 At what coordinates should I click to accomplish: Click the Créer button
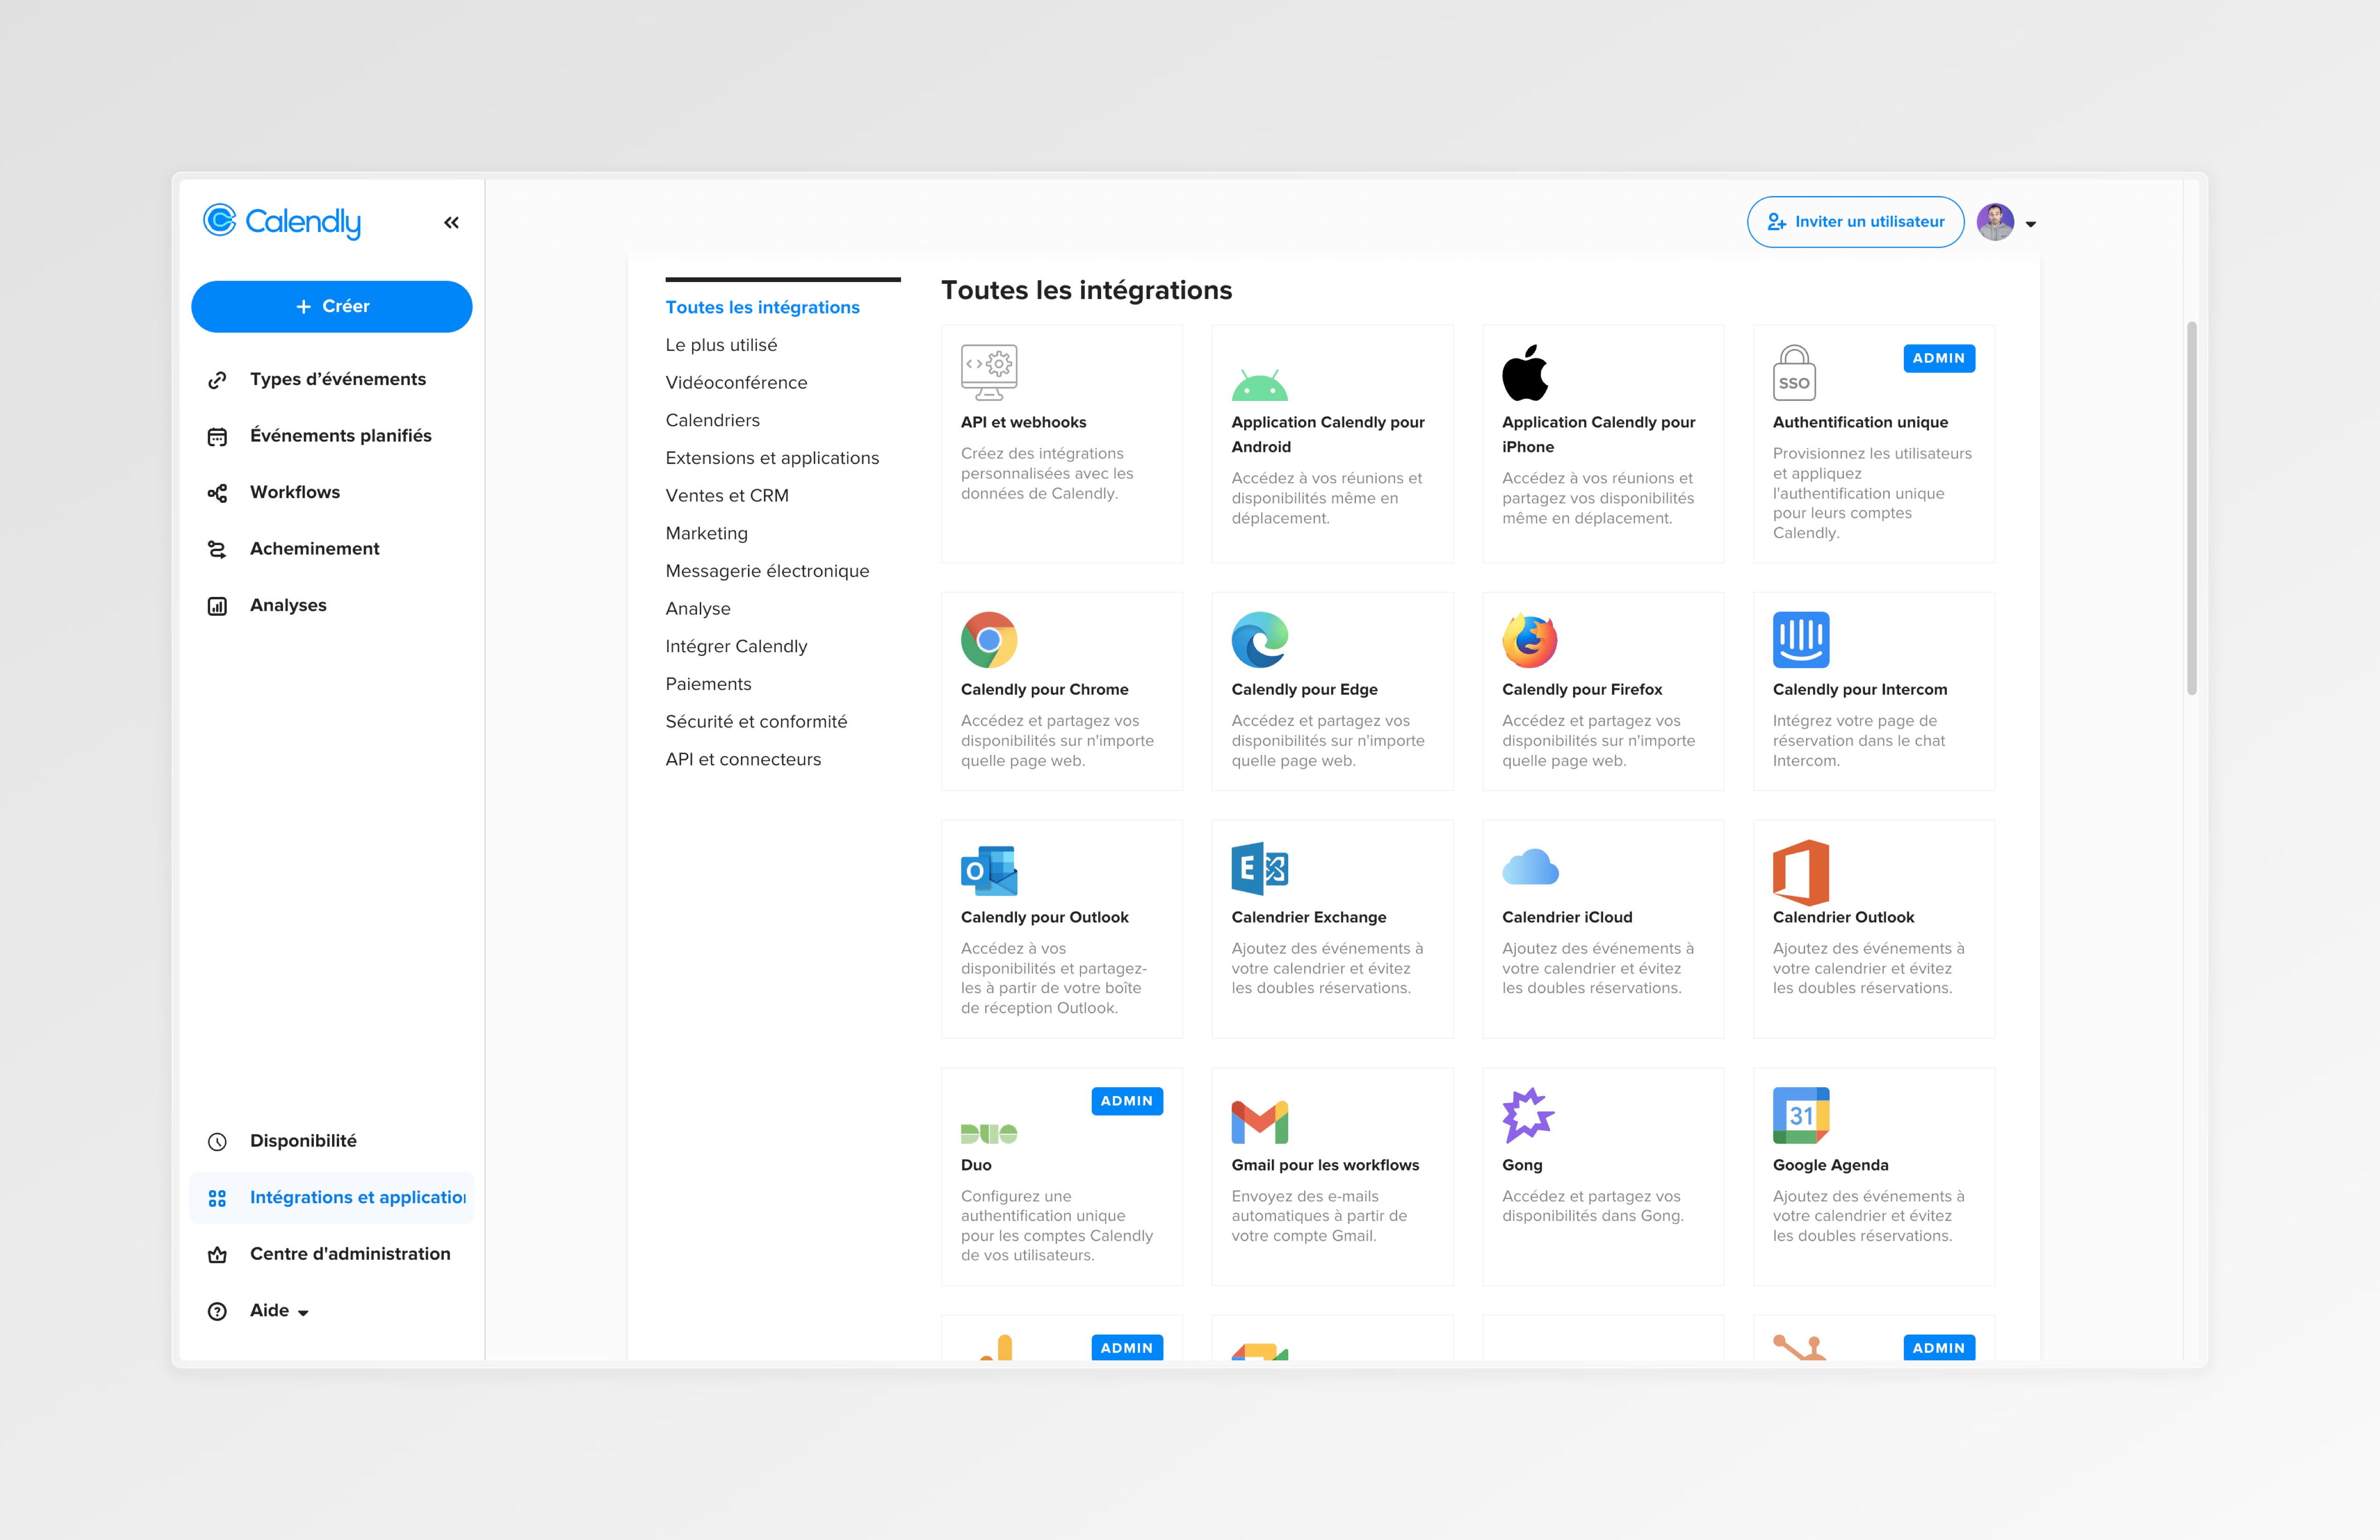point(331,306)
